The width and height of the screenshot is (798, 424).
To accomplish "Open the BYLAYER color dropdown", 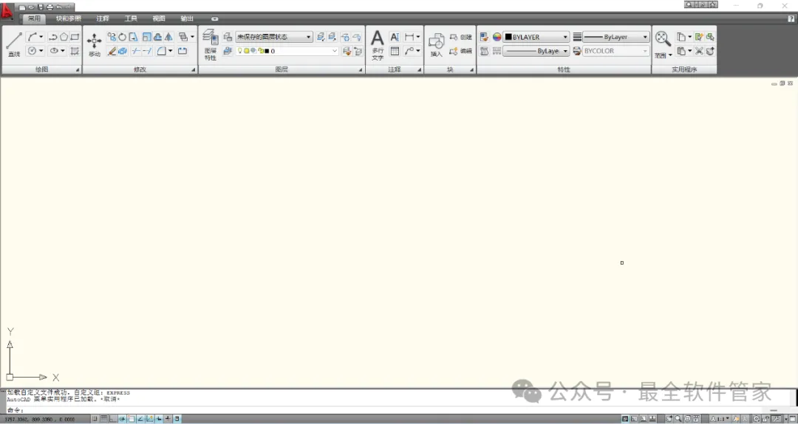I will [x=536, y=37].
